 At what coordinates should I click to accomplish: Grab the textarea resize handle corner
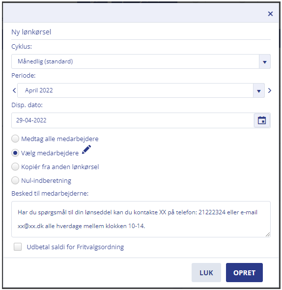268,234
